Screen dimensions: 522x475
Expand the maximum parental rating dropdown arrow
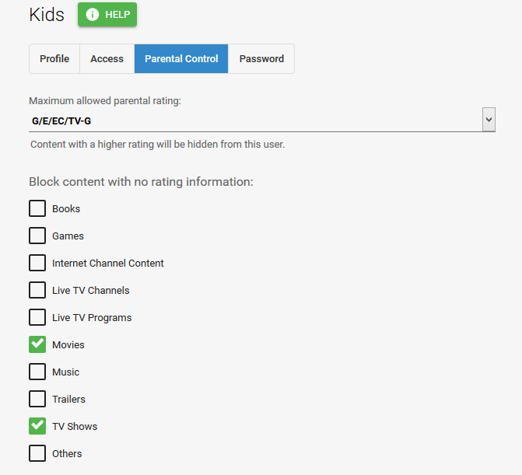(489, 120)
